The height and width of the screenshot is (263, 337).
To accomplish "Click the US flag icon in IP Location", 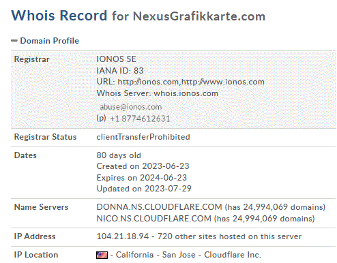I will [102, 255].
